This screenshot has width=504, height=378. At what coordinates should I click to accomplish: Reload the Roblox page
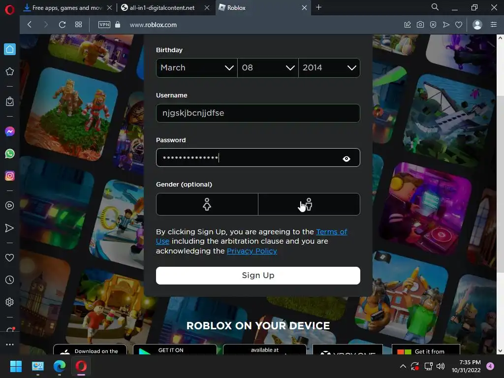click(x=63, y=25)
